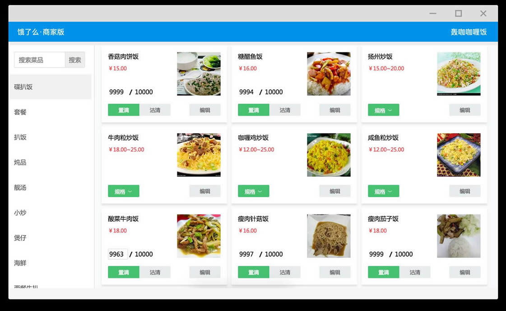
Task: Mark 酸菜牛肉饭 as 沽清
Action: [155, 272]
